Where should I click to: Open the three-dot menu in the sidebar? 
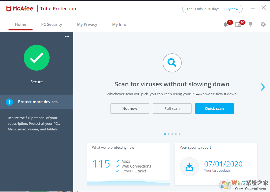[x=67, y=36]
